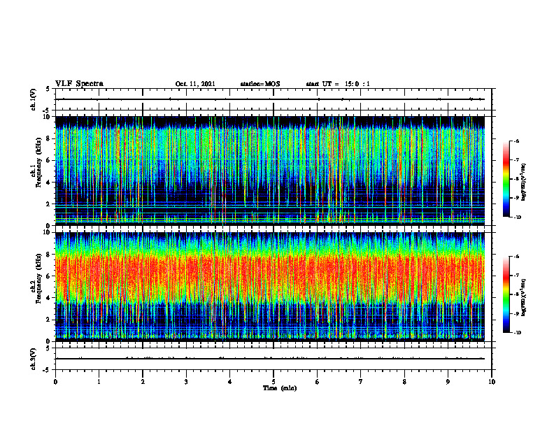Click the "VLF Spectra" title text
554x428 pixels.
click(x=79, y=84)
